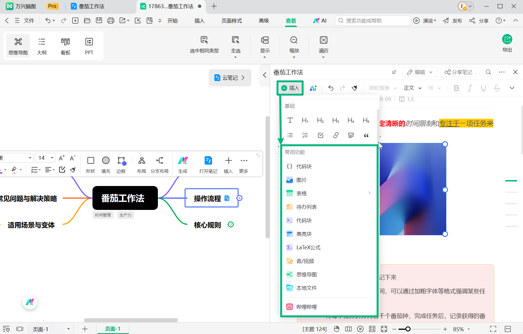Insert bulleted list from basics
This screenshot has width=523, height=334.
290,135
